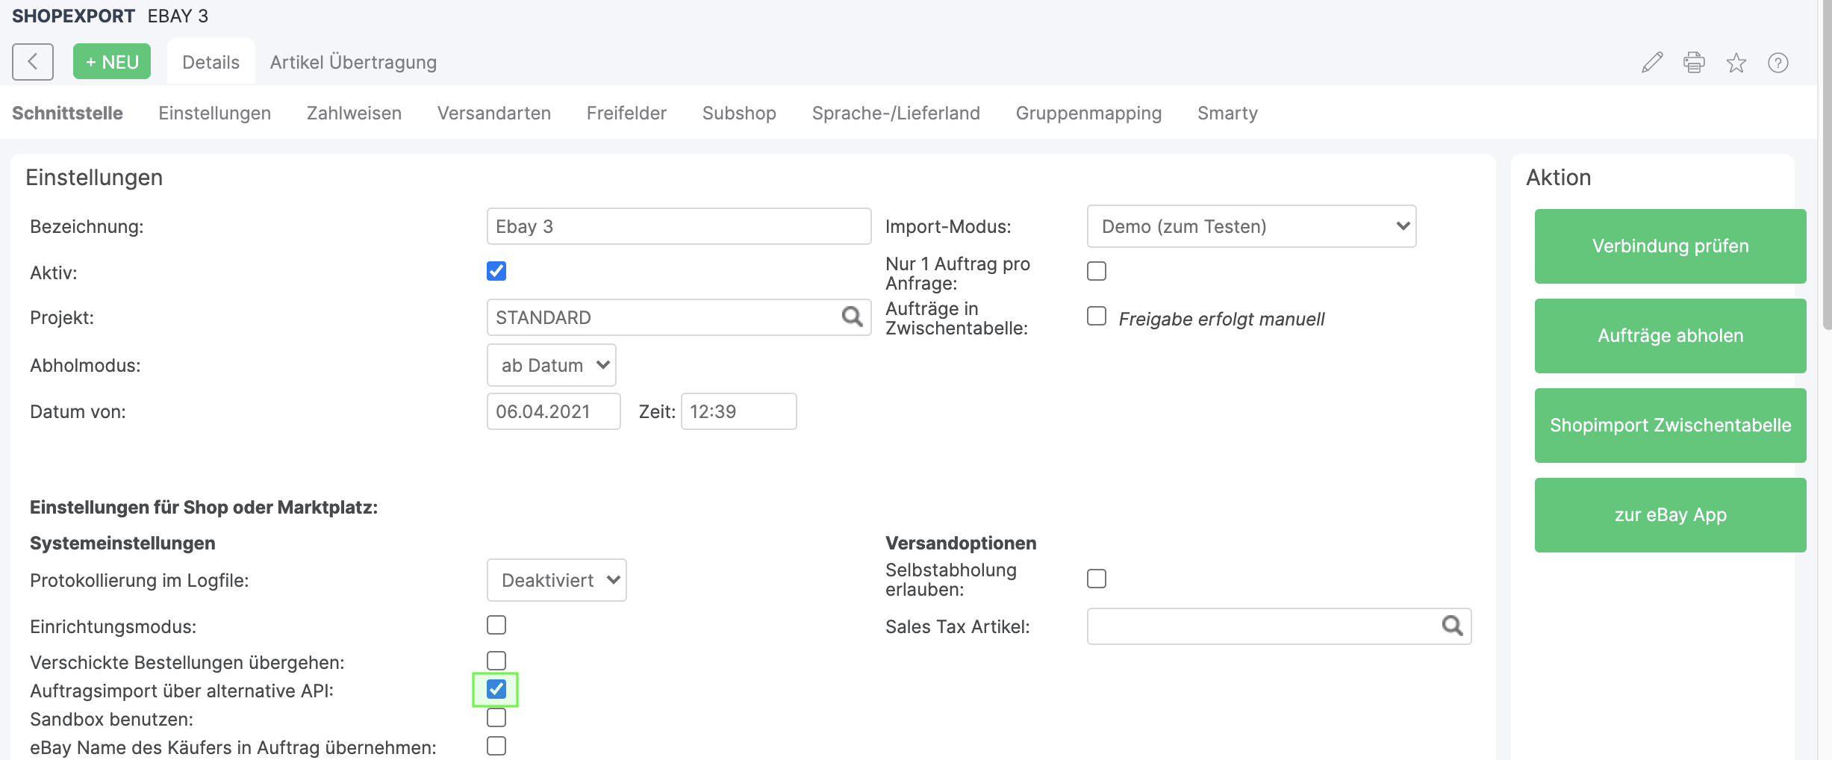Click the back arrow button
1832x760 pixels.
point(33,62)
